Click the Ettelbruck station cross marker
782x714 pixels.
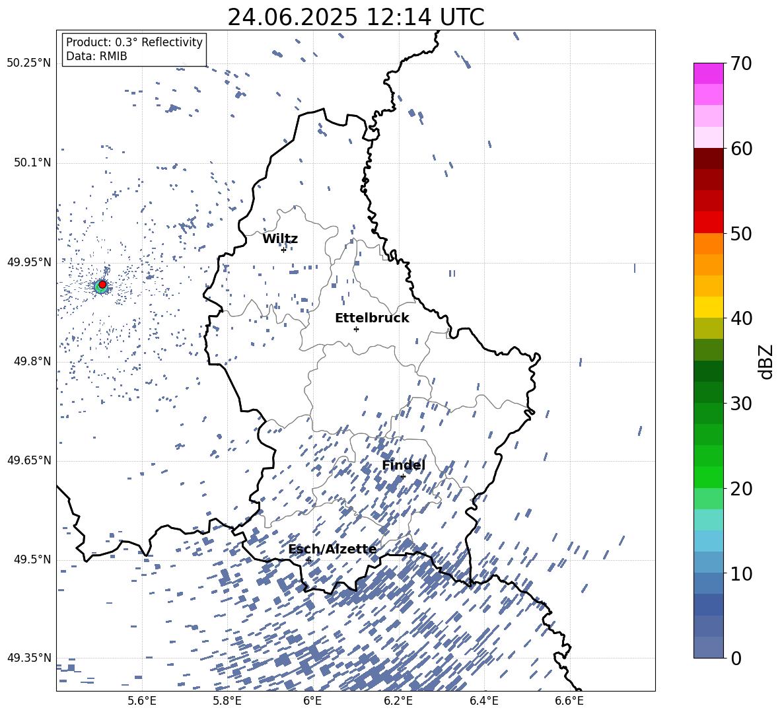point(356,329)
